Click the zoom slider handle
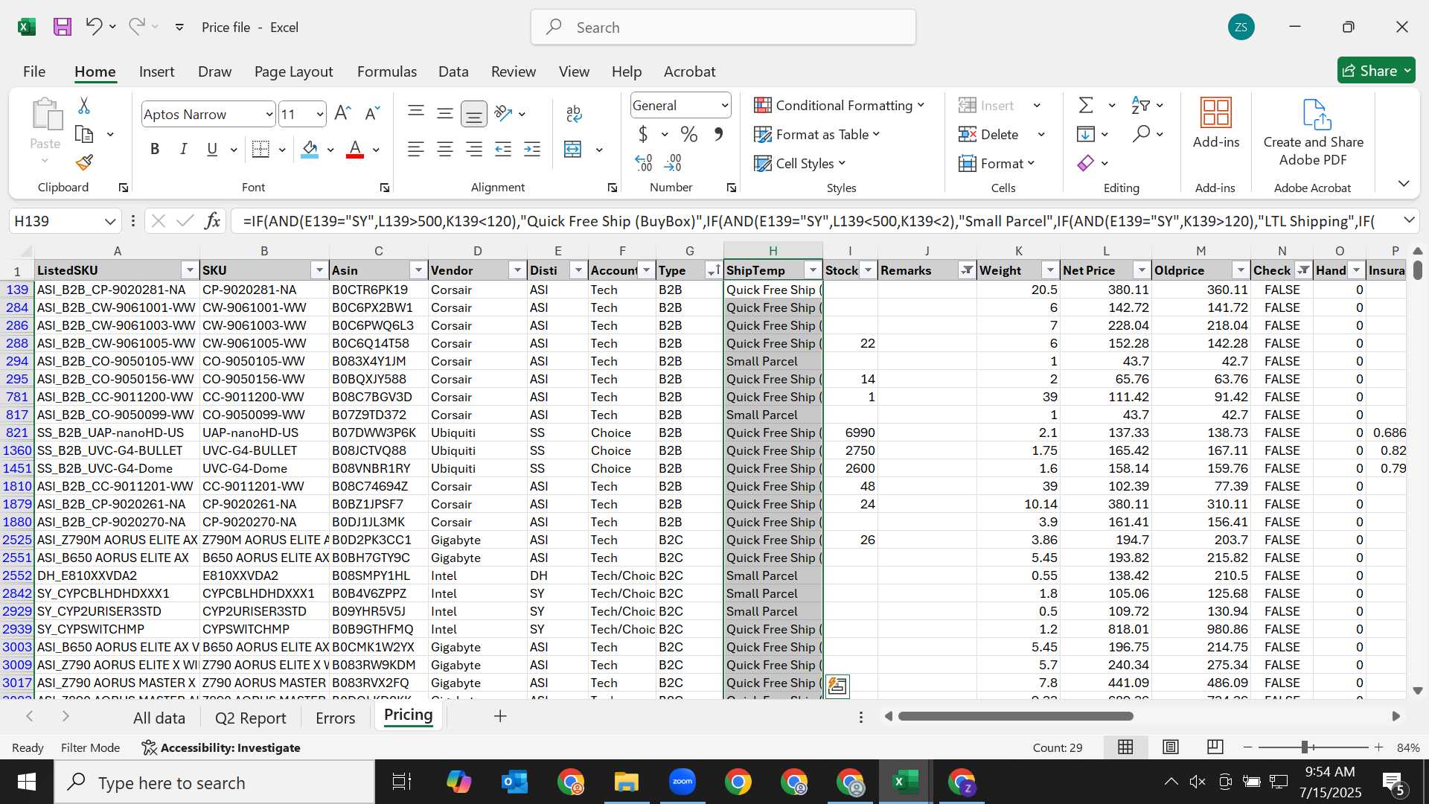Image resolution: width=1429 pixels, height=804 pixels. coord(1305,747)
